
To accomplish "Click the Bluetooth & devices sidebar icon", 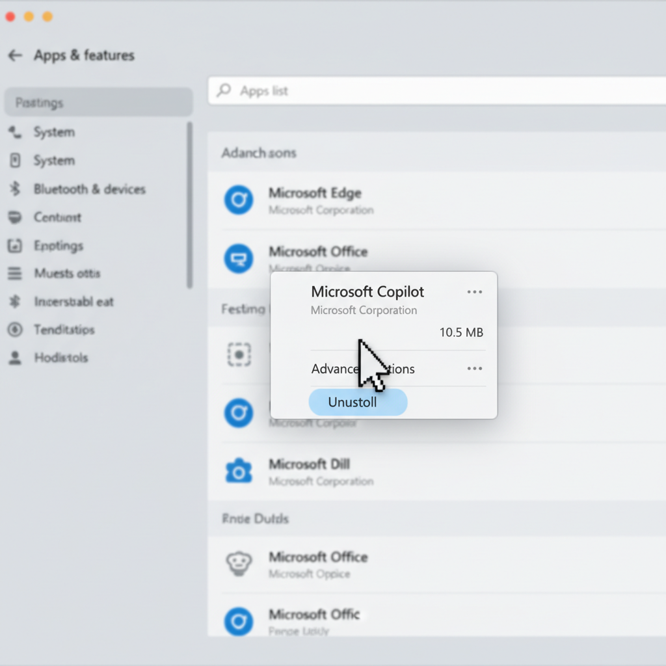I will pos(15,189).
